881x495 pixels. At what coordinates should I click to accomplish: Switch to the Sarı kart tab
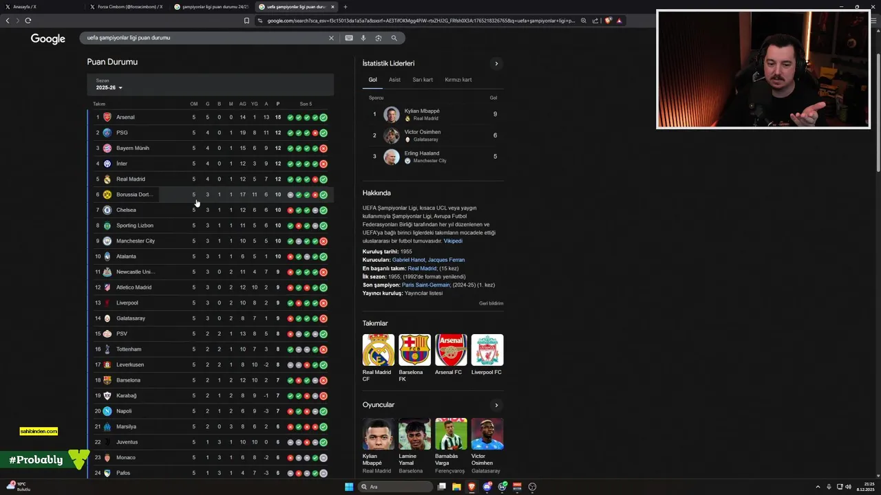[423, 80]
